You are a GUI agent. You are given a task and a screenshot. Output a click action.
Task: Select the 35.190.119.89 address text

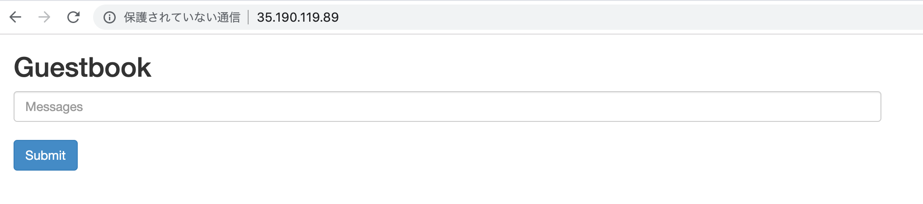tap(298, 18)
